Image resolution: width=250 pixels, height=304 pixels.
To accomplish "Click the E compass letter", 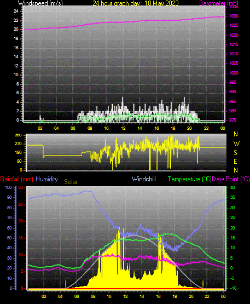I will pyautogui.click(x=235, y=162).
